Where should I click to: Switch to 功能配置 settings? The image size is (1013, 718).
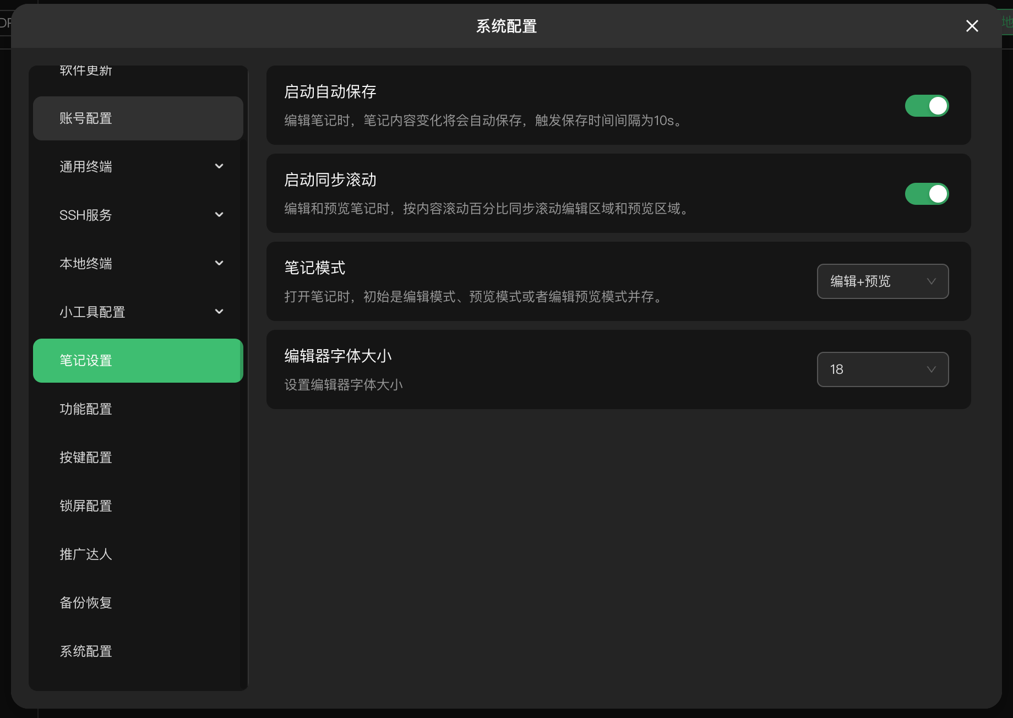click(x=138, y=409)
